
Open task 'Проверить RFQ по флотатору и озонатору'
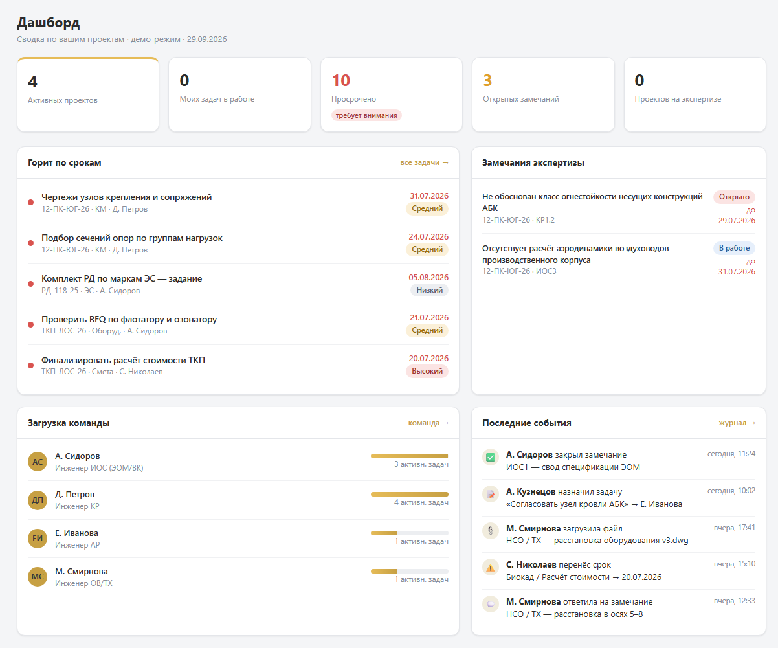click(x=129, y=319)
